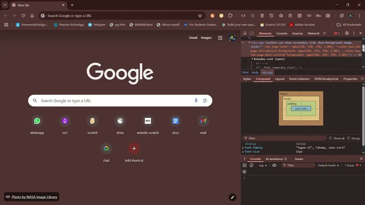Open the DevTools customize three-dot menu

pos(354,33)
